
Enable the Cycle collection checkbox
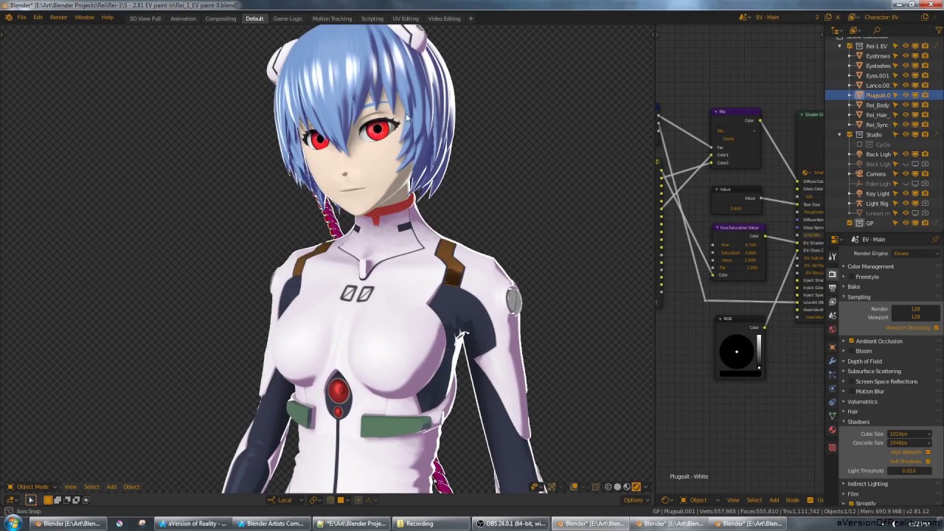[x=859, y=145]
